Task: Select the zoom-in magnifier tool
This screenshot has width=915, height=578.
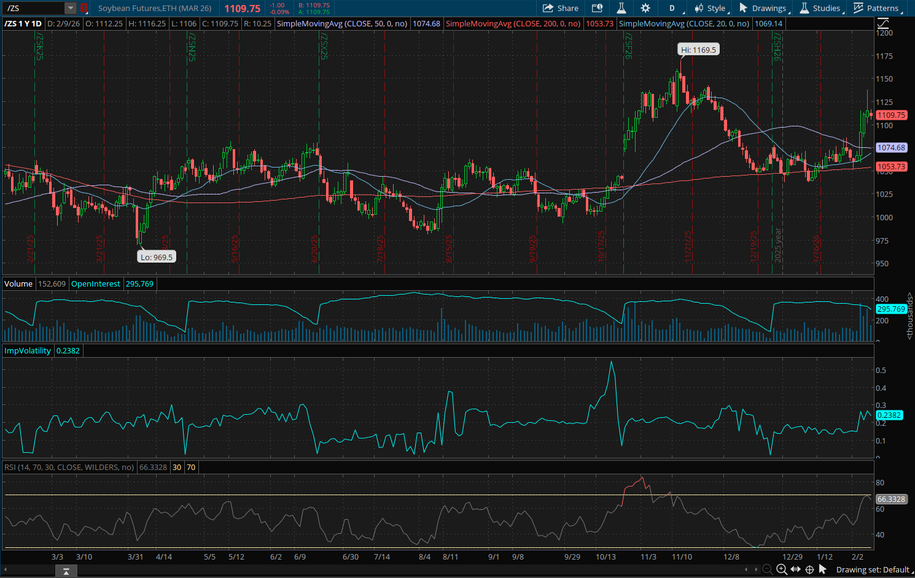Action: 781,569
